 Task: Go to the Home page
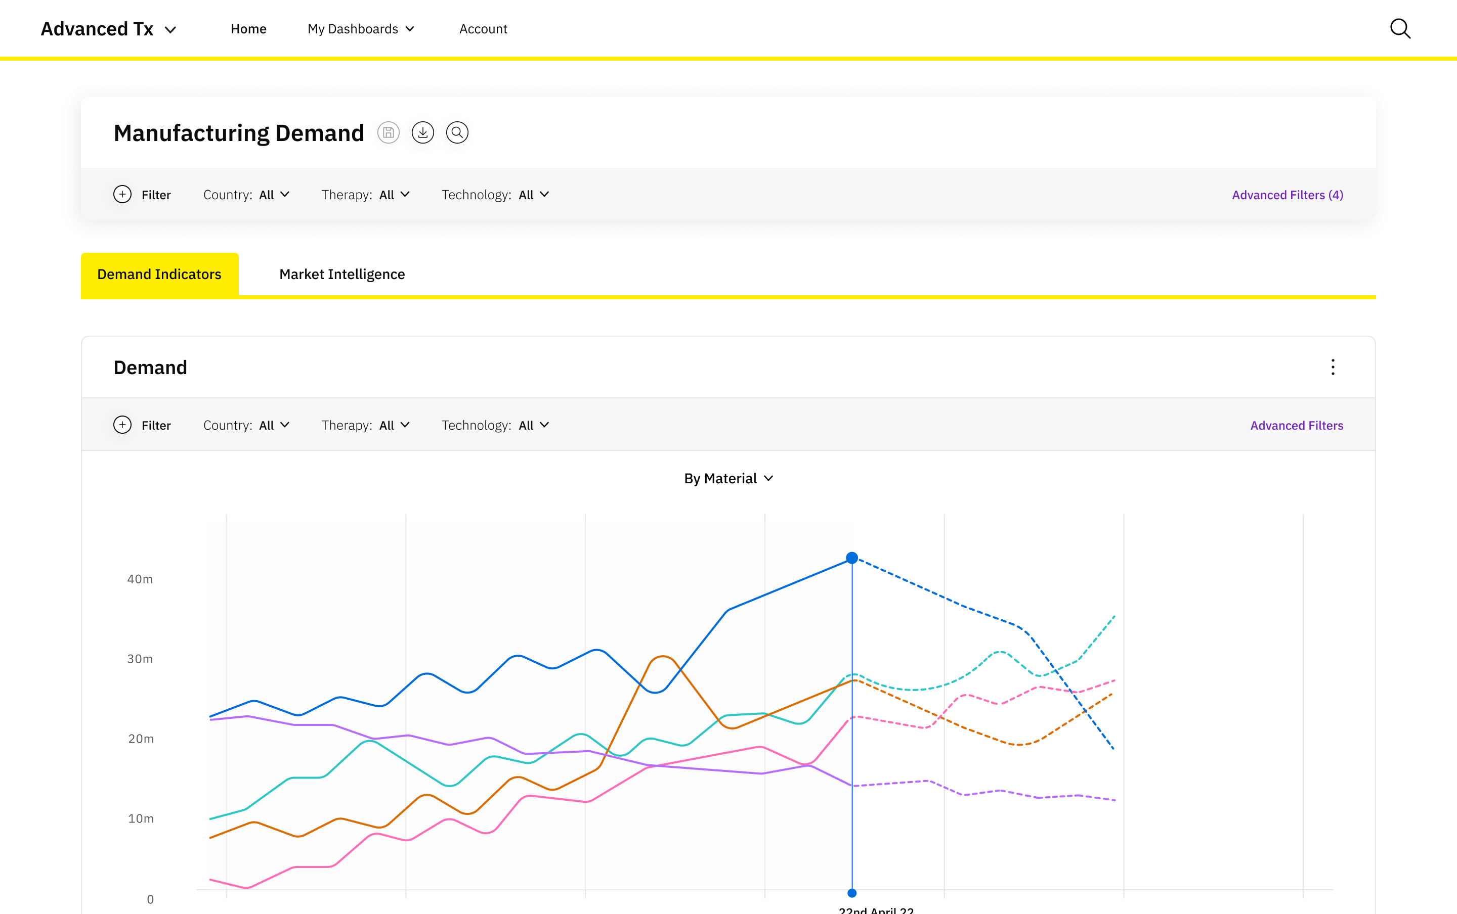(x=248, y=29)
